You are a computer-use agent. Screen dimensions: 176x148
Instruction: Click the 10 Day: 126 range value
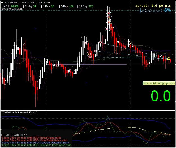click(86, 6)
